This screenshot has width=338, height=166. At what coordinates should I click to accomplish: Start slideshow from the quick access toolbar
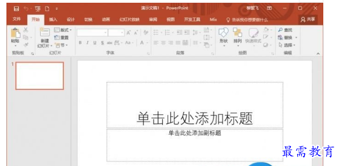tap(38, 9)
